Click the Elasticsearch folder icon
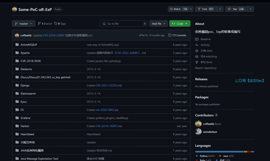 click(x=17, y=93)
